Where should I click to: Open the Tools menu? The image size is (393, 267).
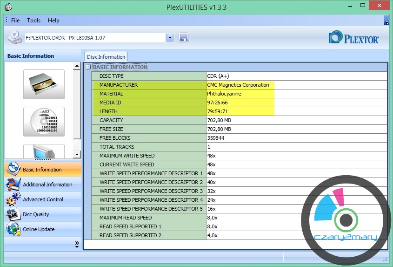pyautogui.click(x=33, y=21)
